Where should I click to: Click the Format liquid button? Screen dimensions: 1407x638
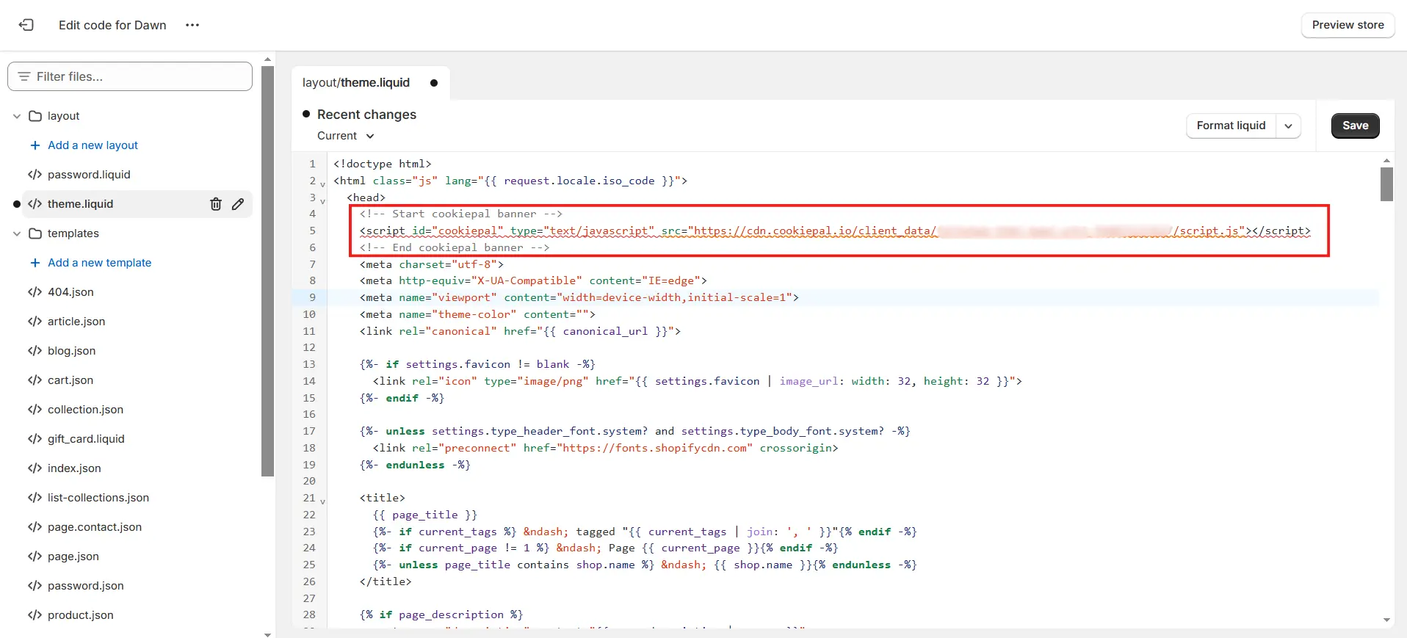point(1231,126)
